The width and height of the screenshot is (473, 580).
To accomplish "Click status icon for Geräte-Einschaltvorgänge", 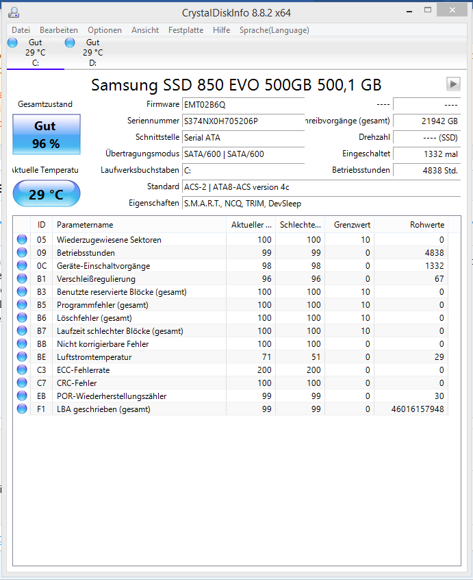I will click(x=22, y=265).
